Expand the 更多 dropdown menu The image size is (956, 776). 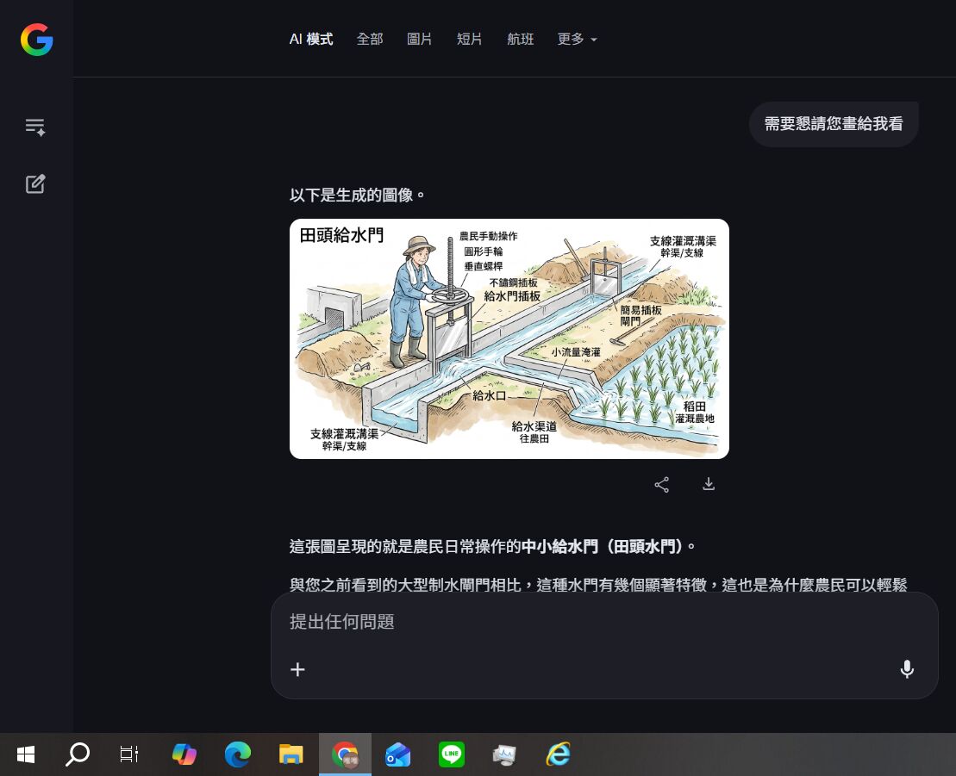tap(577, 40)
